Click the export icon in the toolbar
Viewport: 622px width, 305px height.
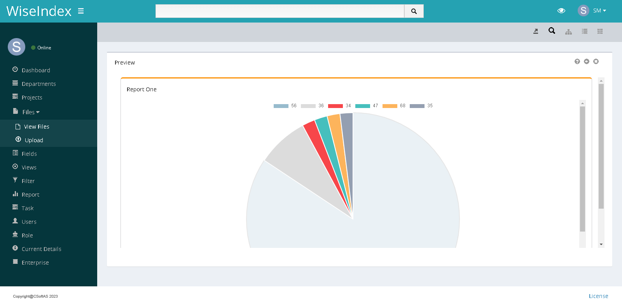pos(536,31)
